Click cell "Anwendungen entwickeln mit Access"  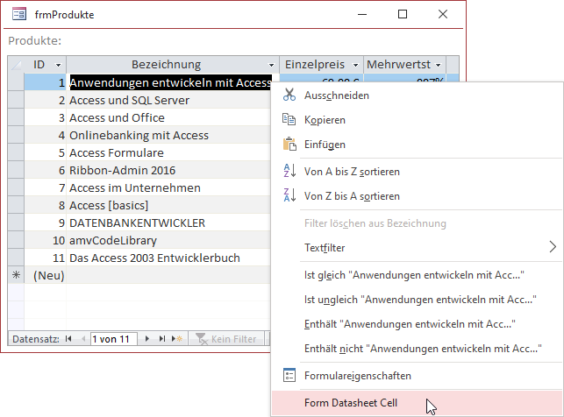[x=169, y=82]
